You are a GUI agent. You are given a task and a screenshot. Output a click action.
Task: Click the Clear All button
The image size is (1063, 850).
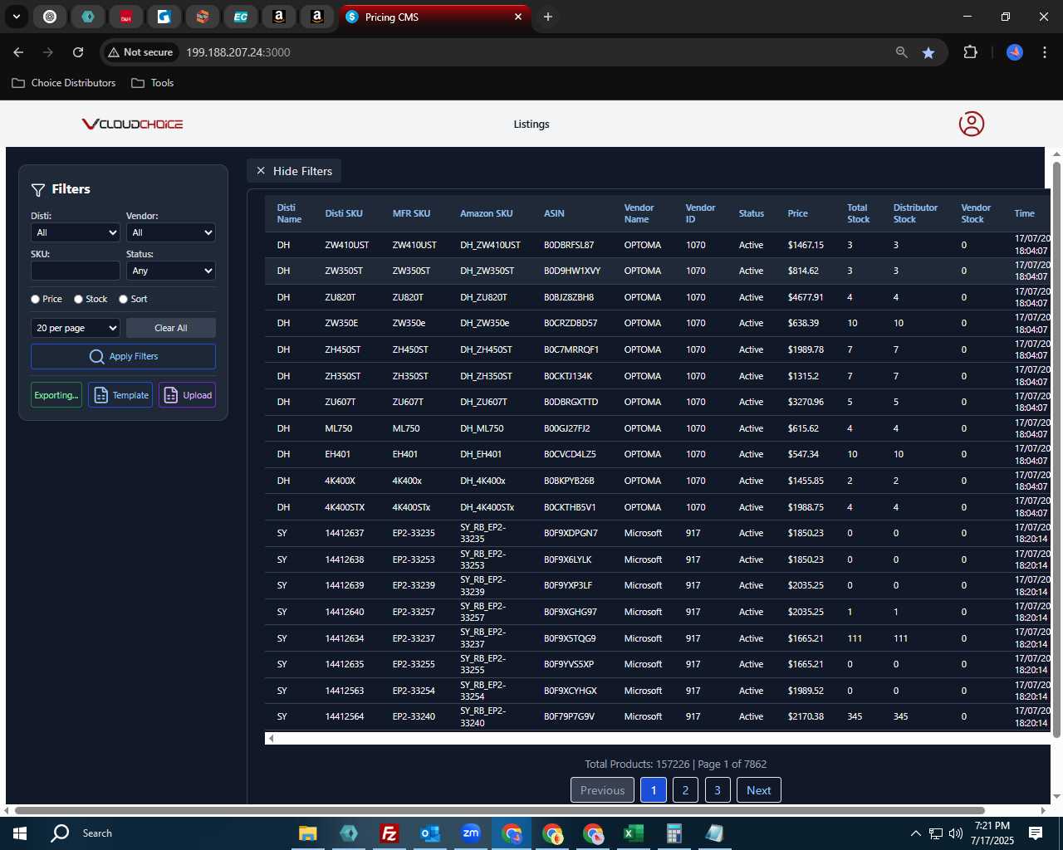tap(171, 328)
